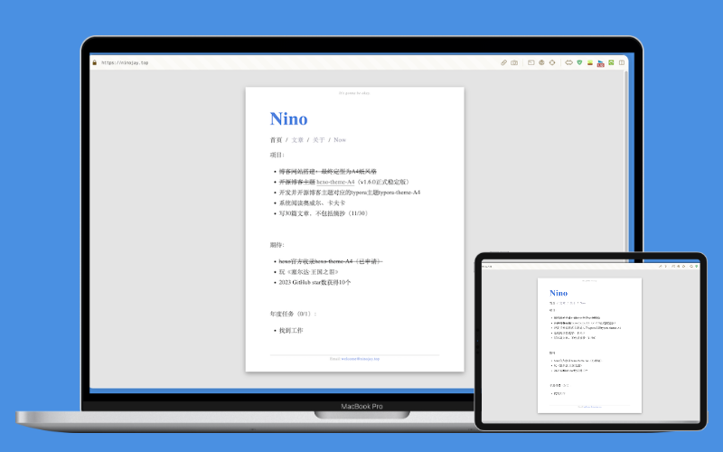Open the 文章 navigation item
The width and height of the screenshot is (723, 452).
(x=297, y=140)
